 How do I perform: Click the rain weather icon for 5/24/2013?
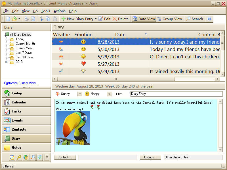click(61, 71)
